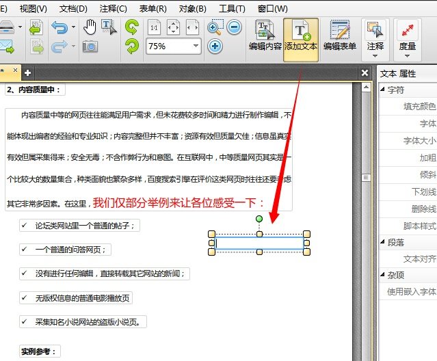Click the text 论坛类网站里一个普通的帖子；
The height and width of the screenshot is (361, 437).
tap(85, 226)
